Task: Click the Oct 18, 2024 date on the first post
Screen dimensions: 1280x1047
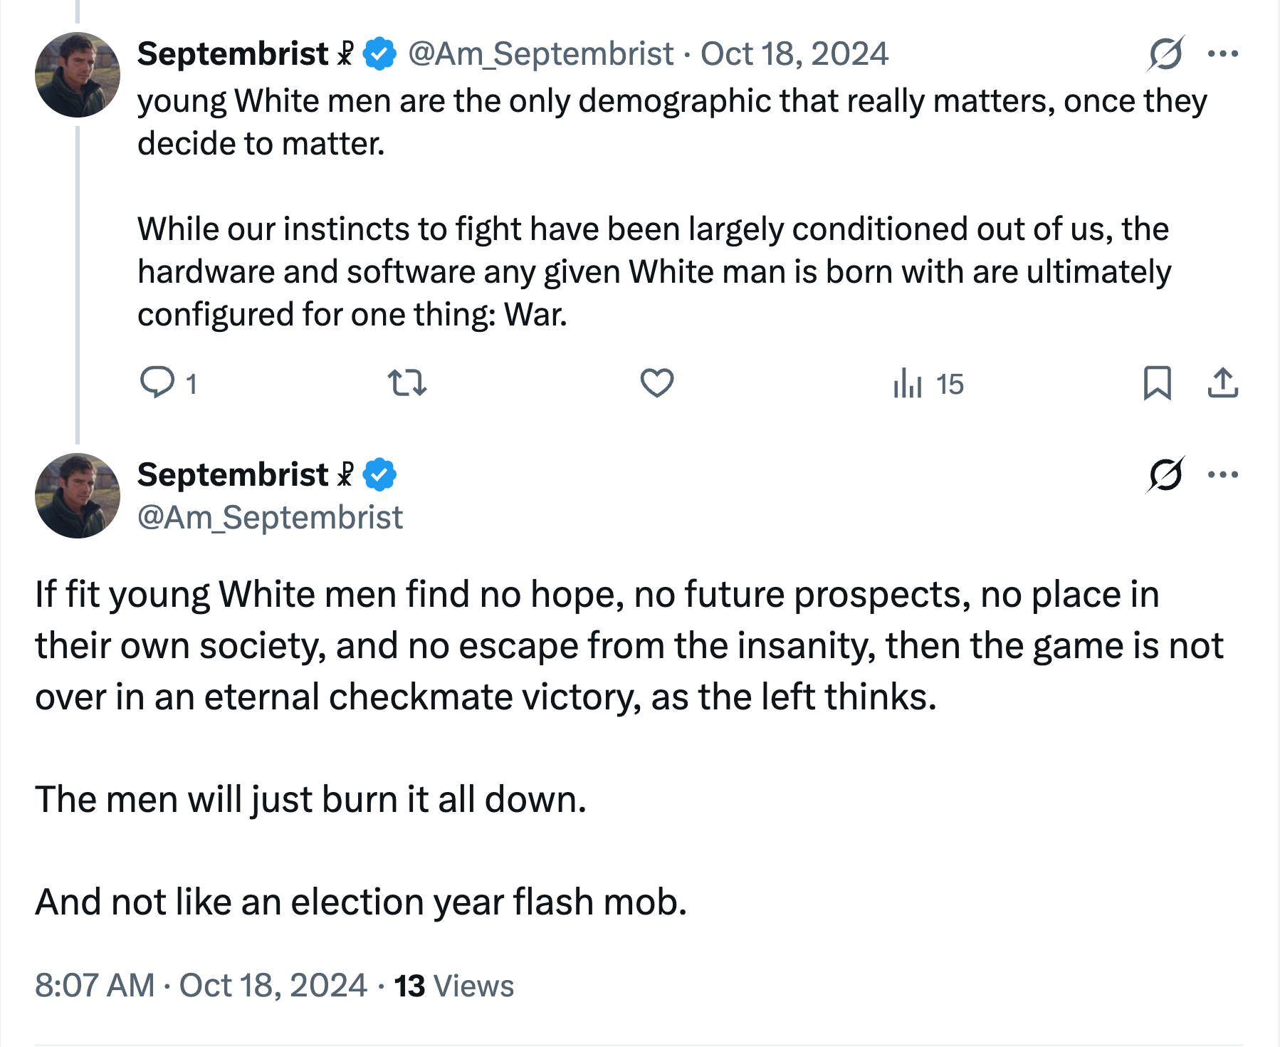Action: point(794,54)
